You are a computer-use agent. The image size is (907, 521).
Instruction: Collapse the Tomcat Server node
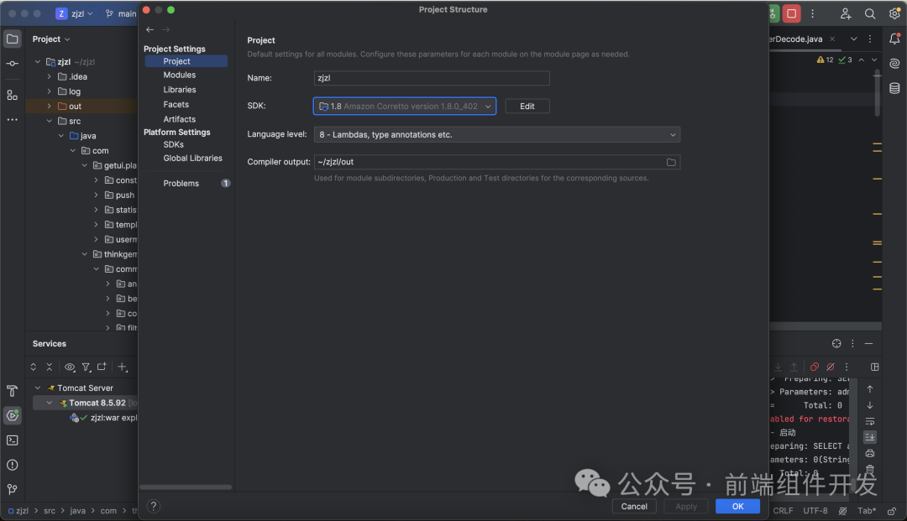click(x=38, y=388)
